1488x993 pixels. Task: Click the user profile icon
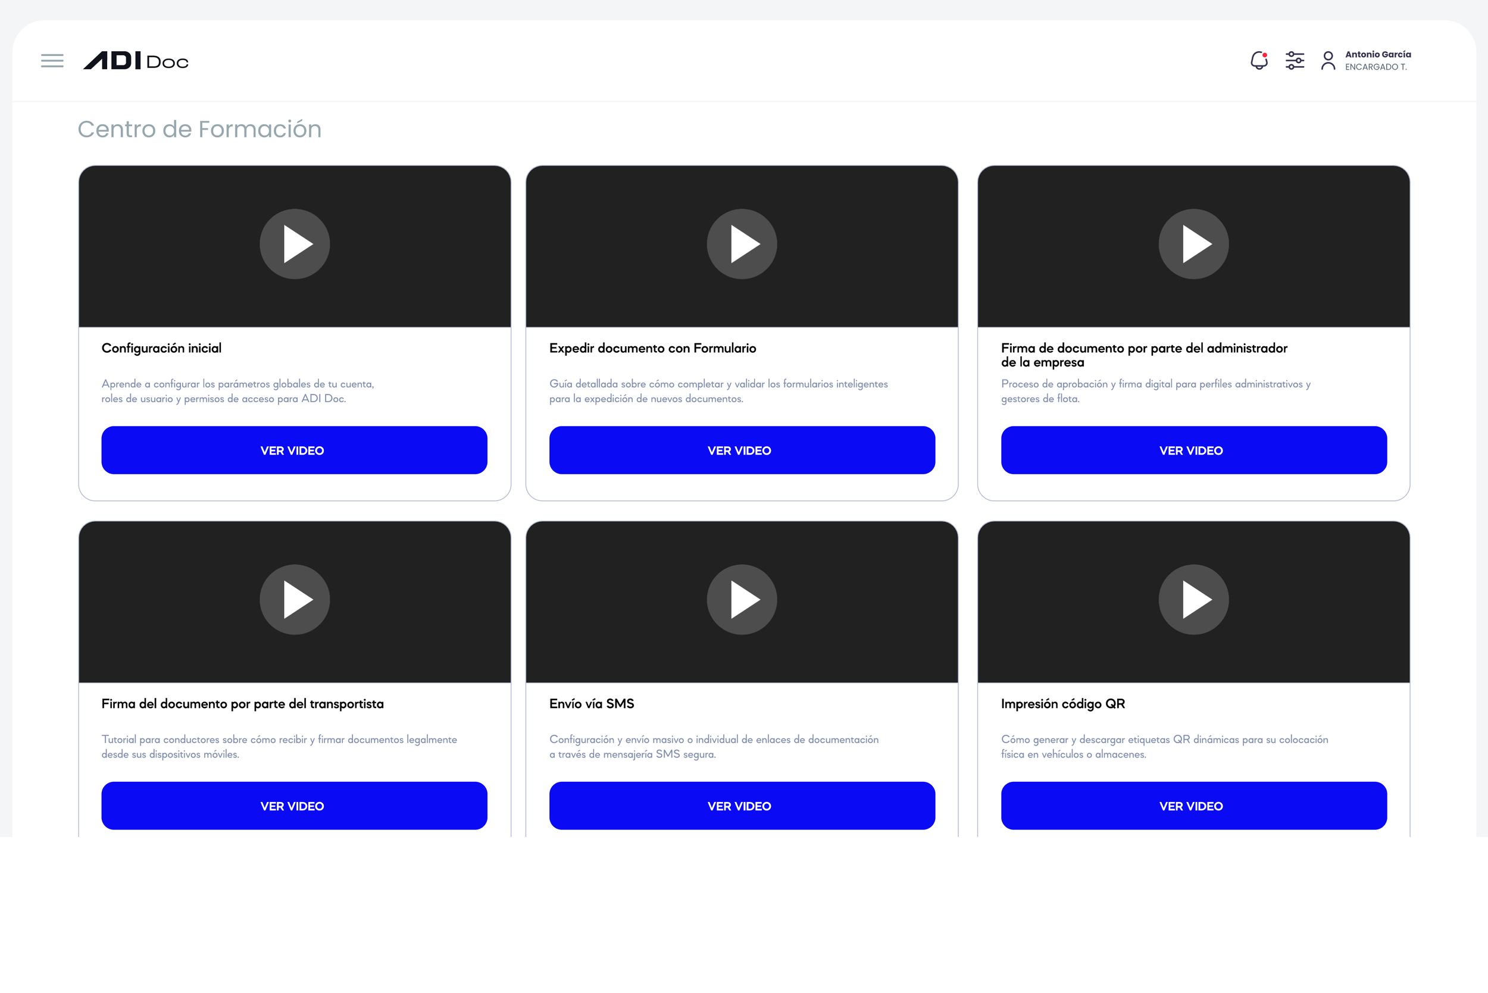pyautogui.click(x=1328, y=61)
